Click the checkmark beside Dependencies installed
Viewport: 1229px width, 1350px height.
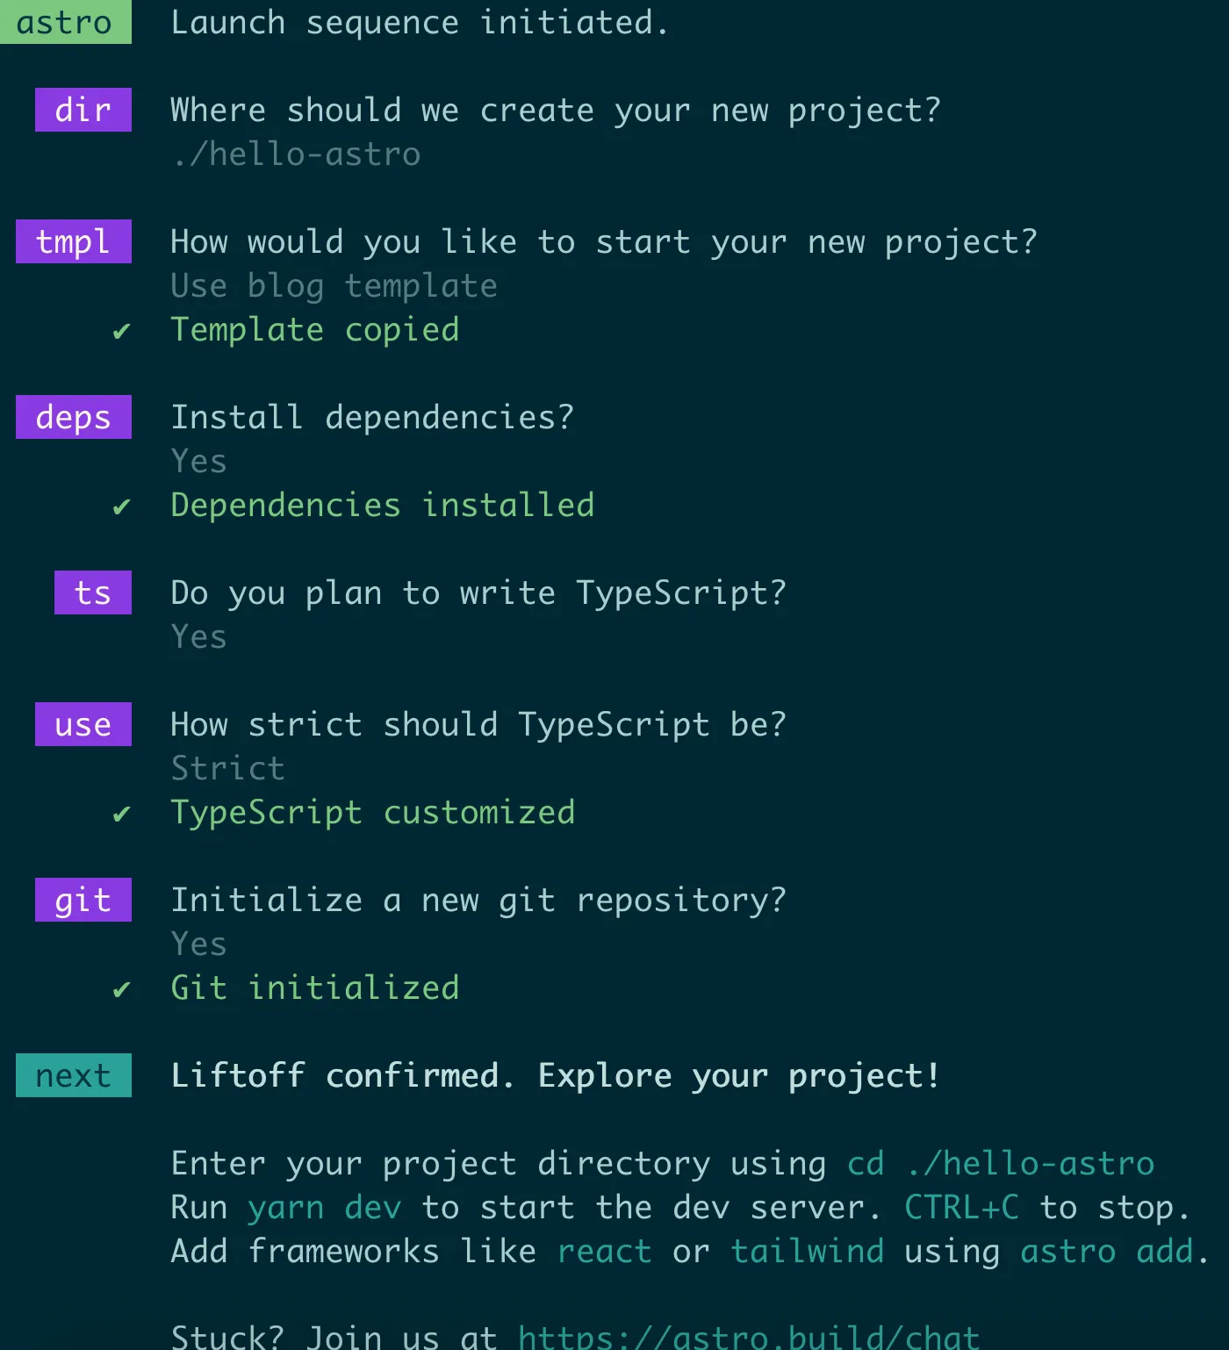pyautogui.click(x=121, y=506)
